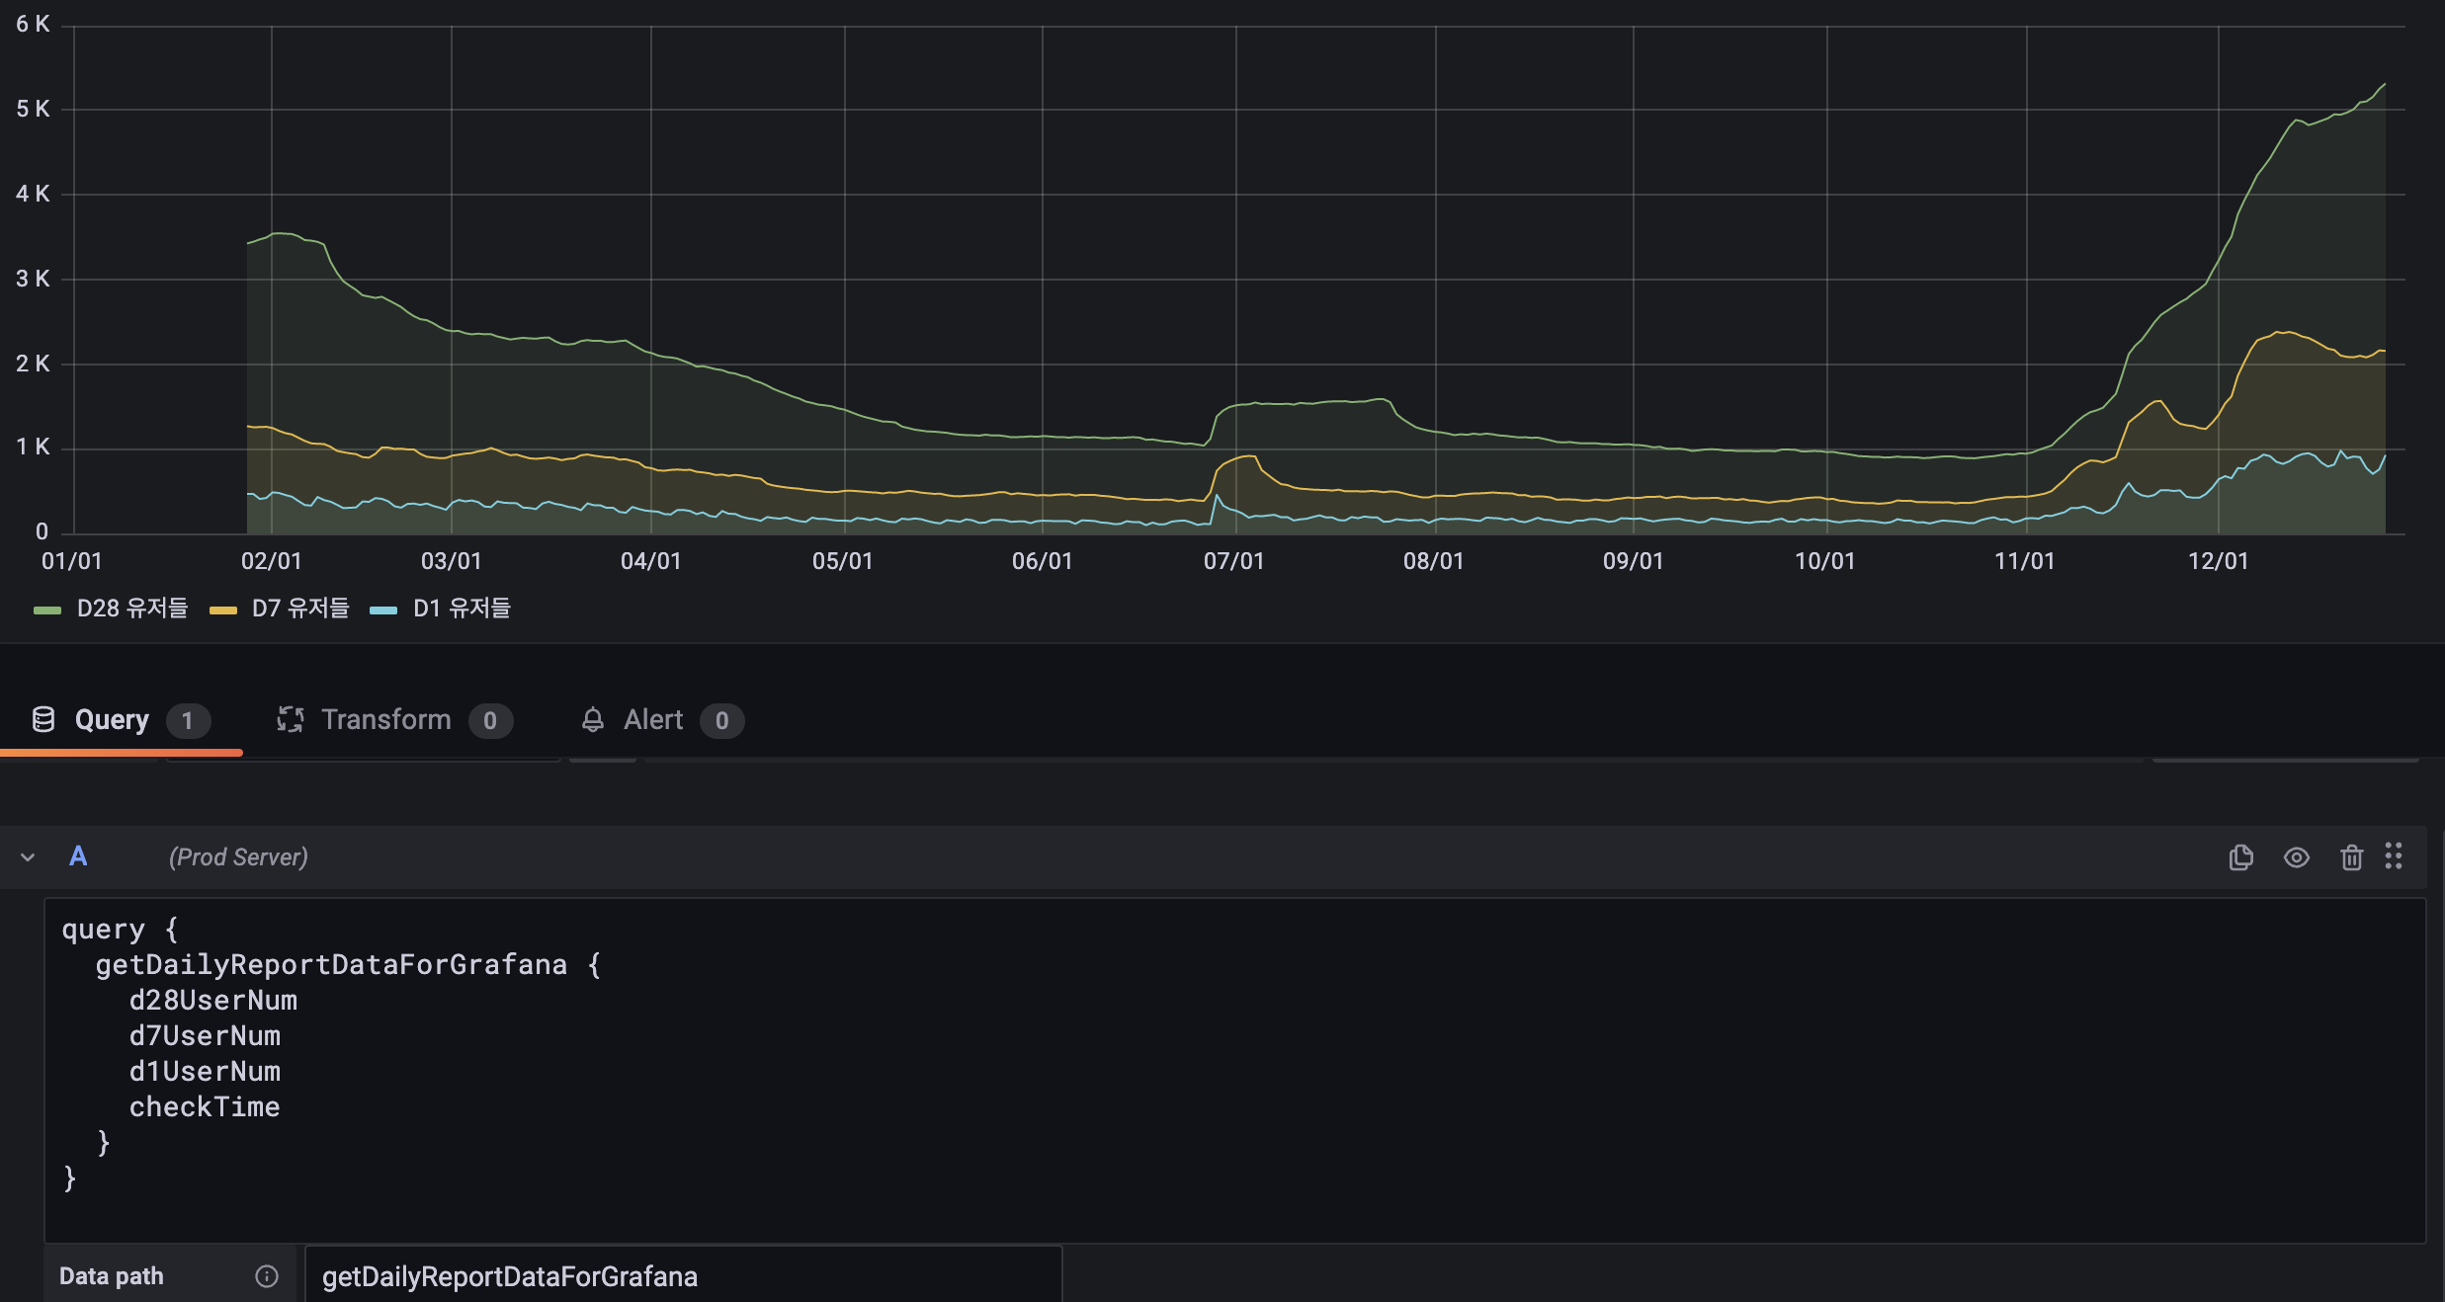Delete query A with trash icon
The width and height of the screenshot is (2445, 1302).
[x=2351, y=857]
